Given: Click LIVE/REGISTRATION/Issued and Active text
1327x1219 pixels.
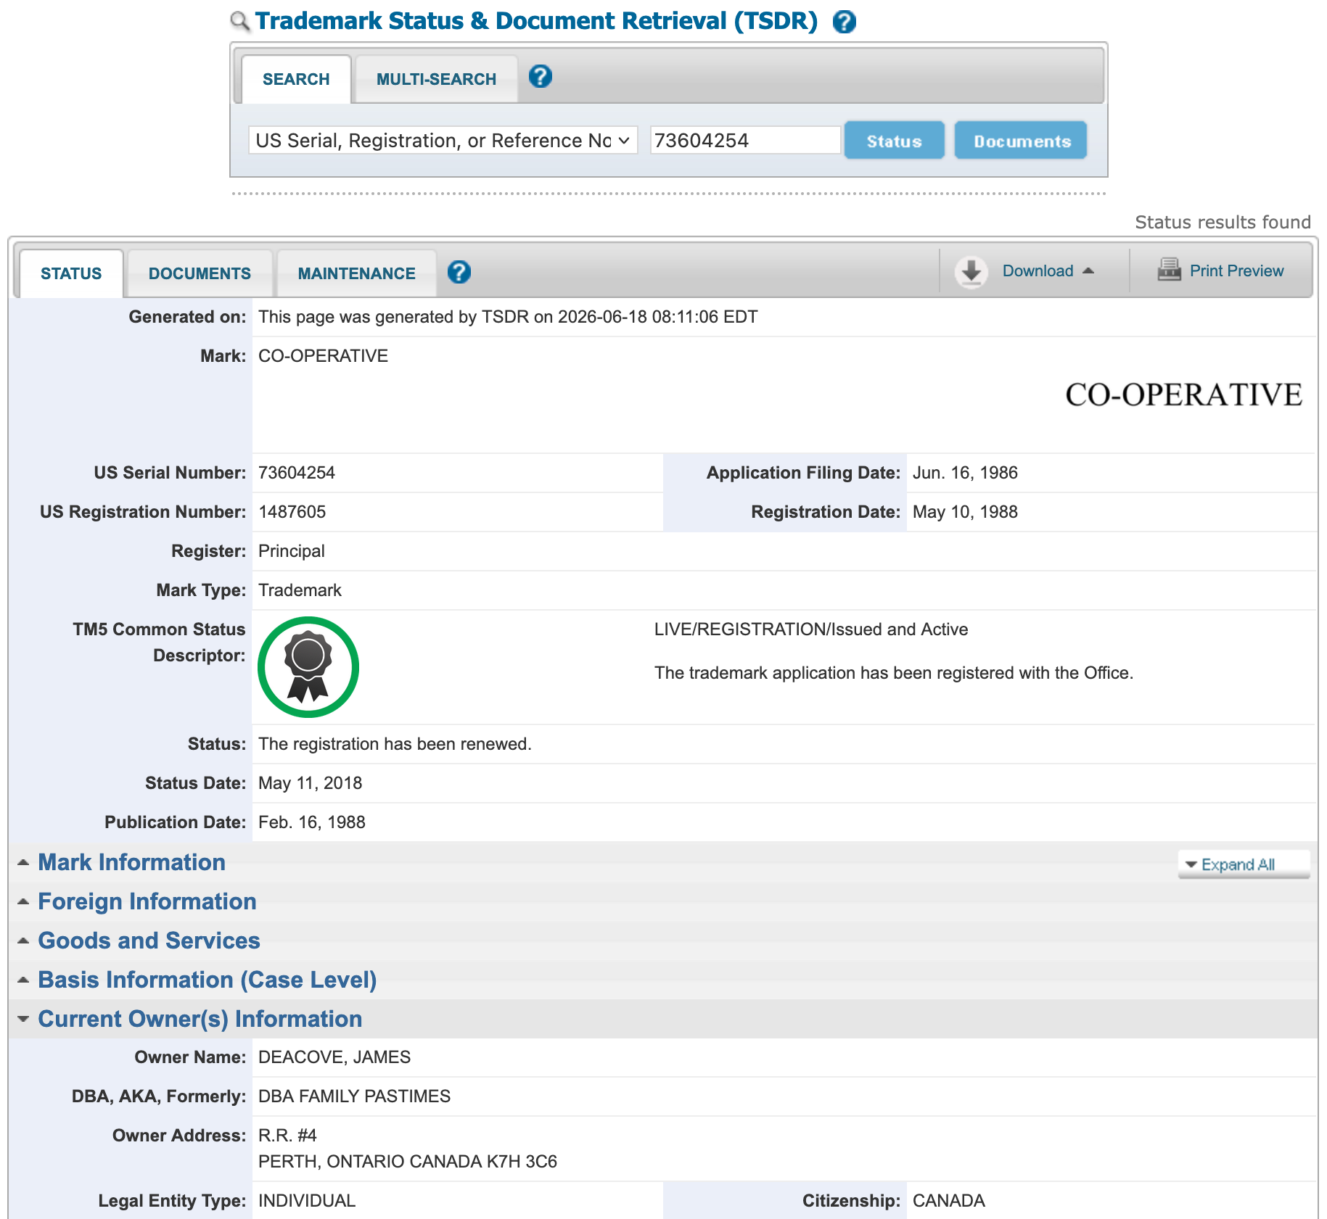Looking at the screenshot, I should point(811,629).
